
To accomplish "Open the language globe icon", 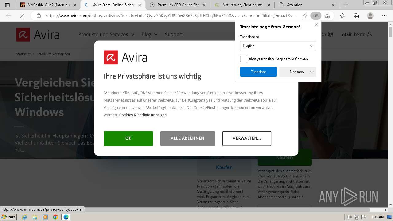I will click(330, 34).
